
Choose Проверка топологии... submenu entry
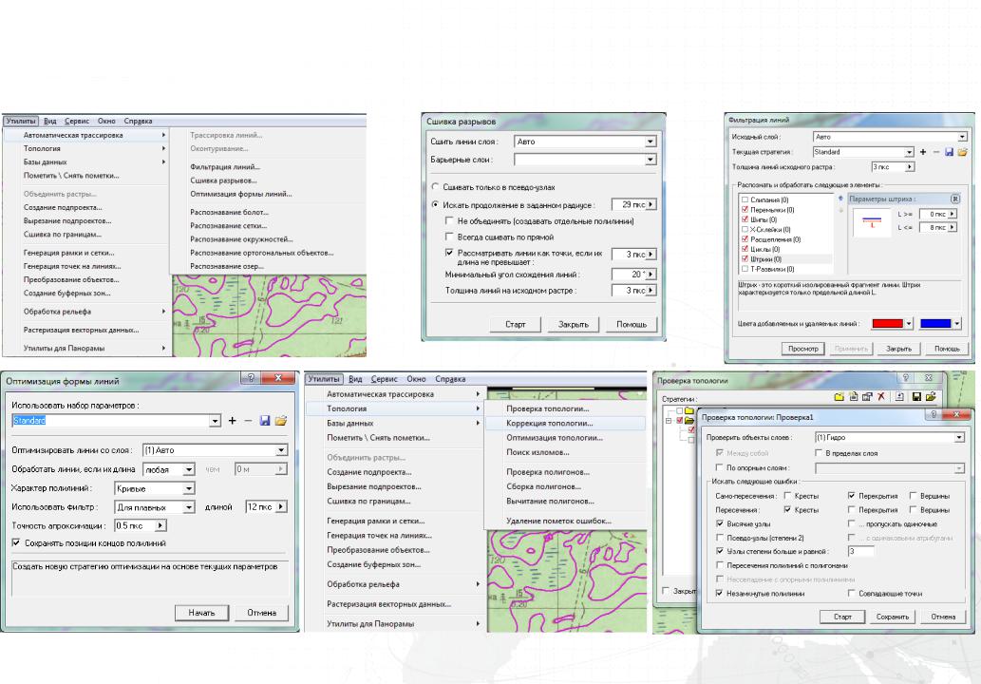click(547, 408)
